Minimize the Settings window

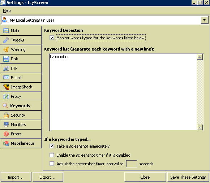(x=194, y=3)
